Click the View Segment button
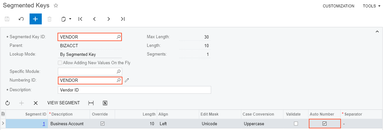384x130 pixels. point(63,103)
